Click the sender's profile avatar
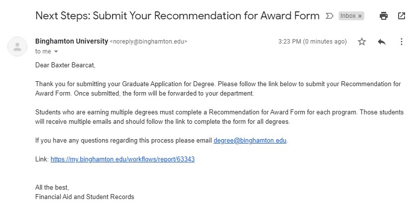 [x=18, y=47]
